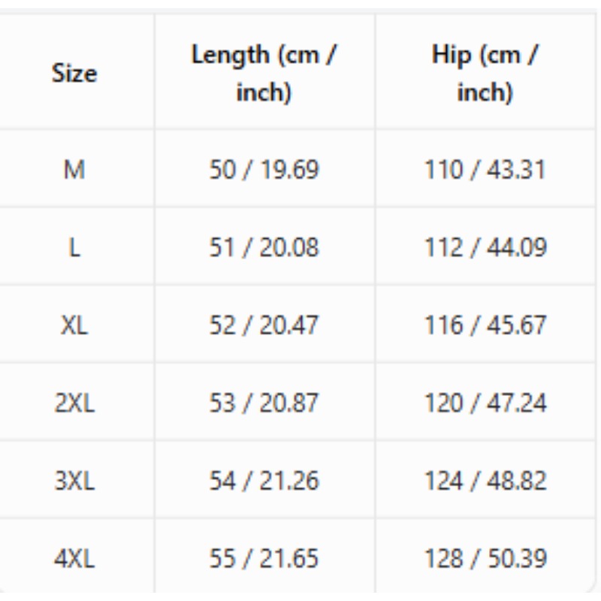Click the 120 / 47.24 hip cell
Viewport: 601px width, 601px height.
click(485, 403)
